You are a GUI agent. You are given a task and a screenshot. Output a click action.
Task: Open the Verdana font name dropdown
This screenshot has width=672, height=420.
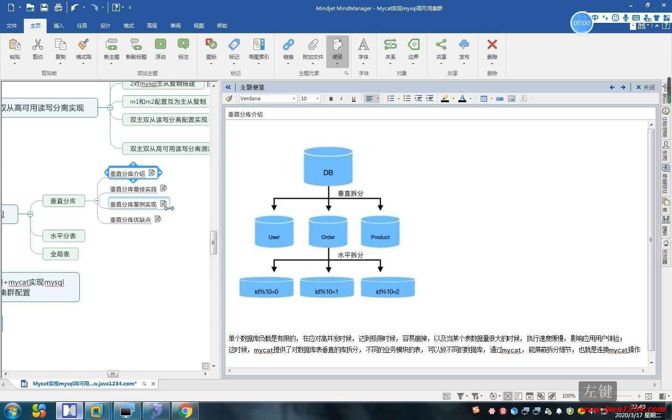(294, 98)
